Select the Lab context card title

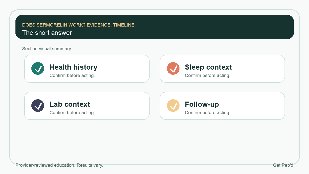(70, 104)
